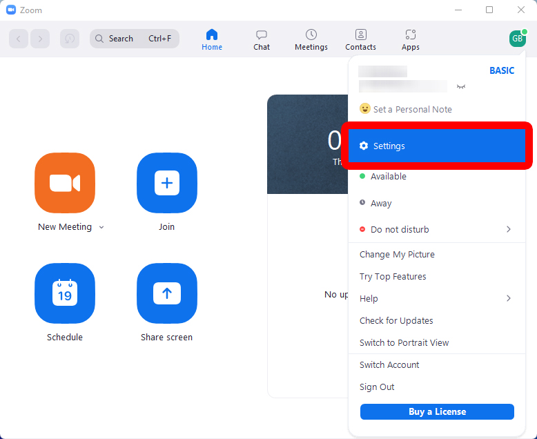
Task: Set status to Away
Action: 380,204
